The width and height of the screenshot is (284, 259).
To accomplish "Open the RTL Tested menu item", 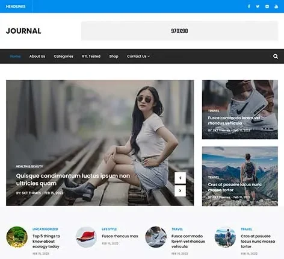I will [x=91, y=57].
